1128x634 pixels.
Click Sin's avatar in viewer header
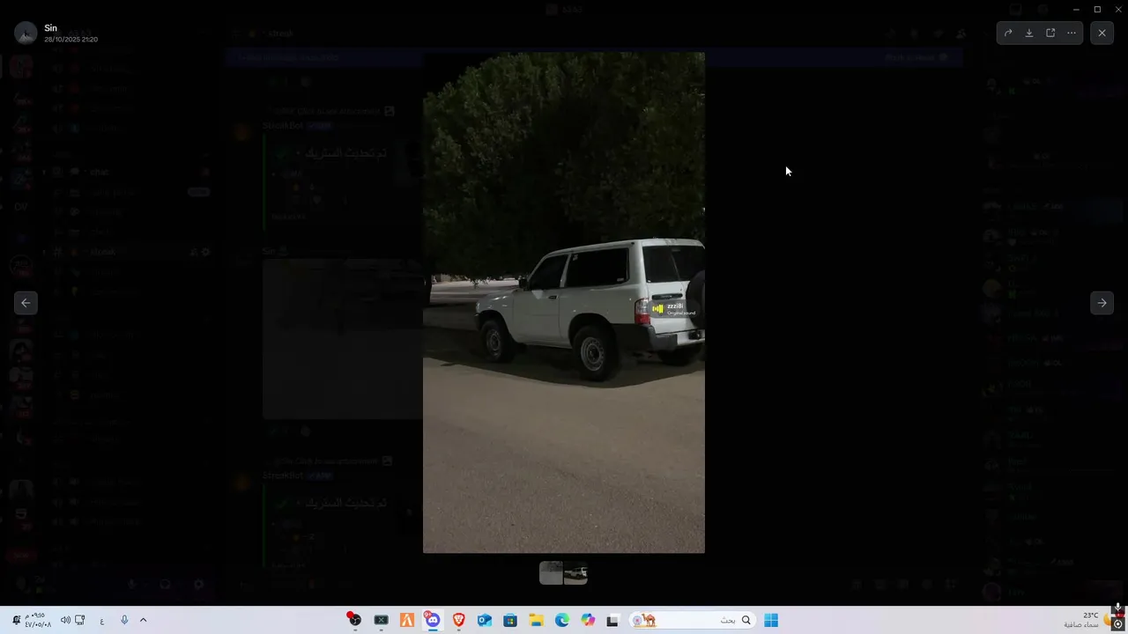click(26, 33)
